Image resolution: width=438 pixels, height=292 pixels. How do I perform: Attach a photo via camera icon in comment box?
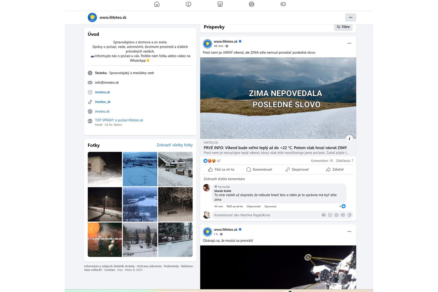[x=337, y=215]
